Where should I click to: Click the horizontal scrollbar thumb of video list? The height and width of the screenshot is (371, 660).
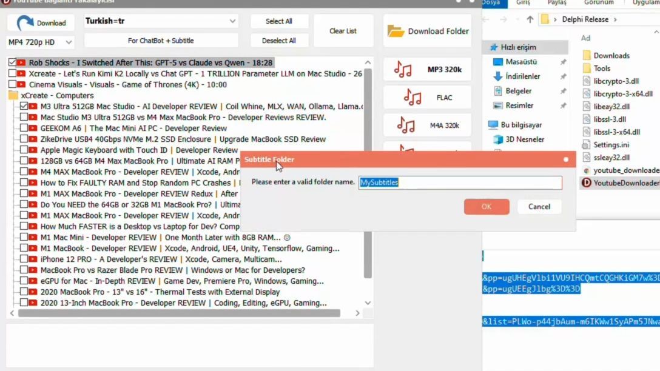(180, 313)
